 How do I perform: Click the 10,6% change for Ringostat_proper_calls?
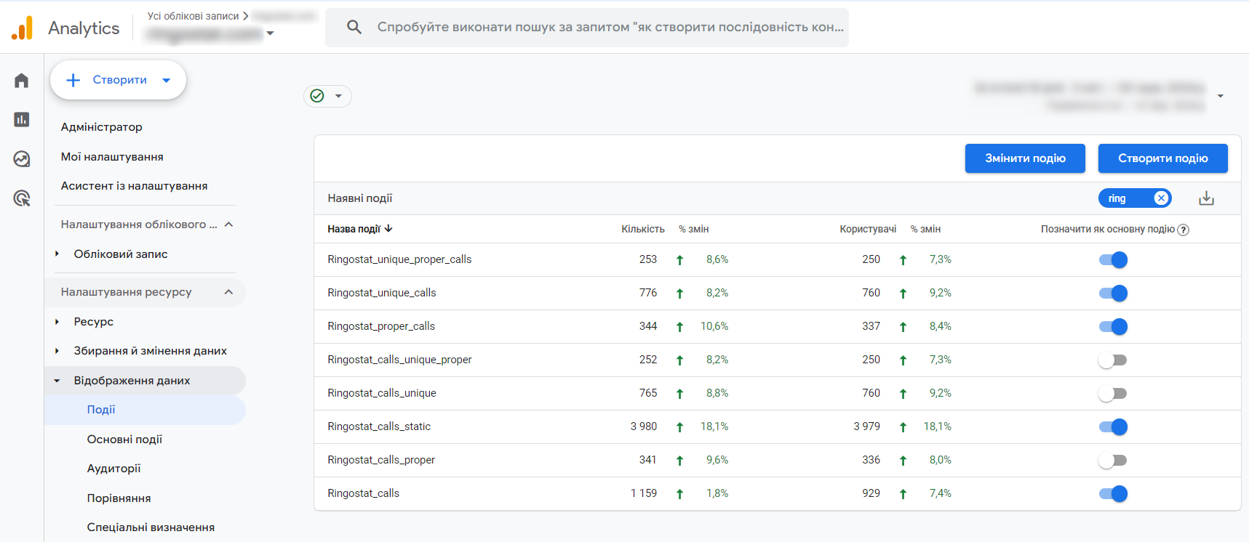point(714,326)
